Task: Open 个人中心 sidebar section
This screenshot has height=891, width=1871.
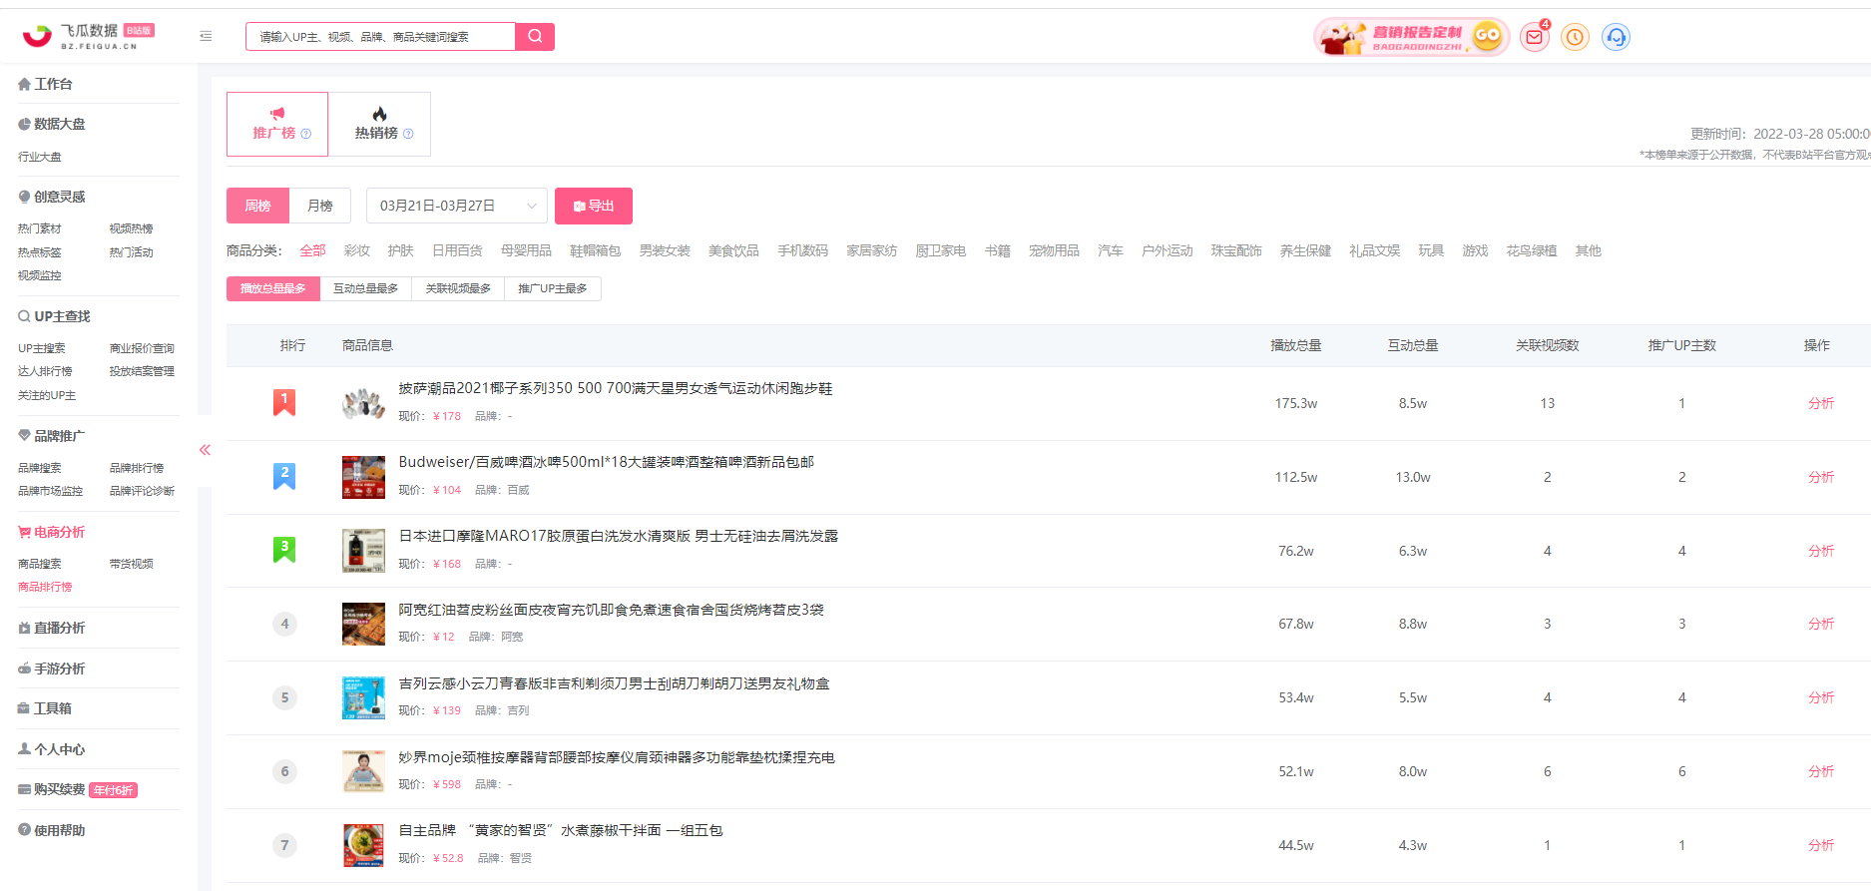Action: [x=52, y=749]
